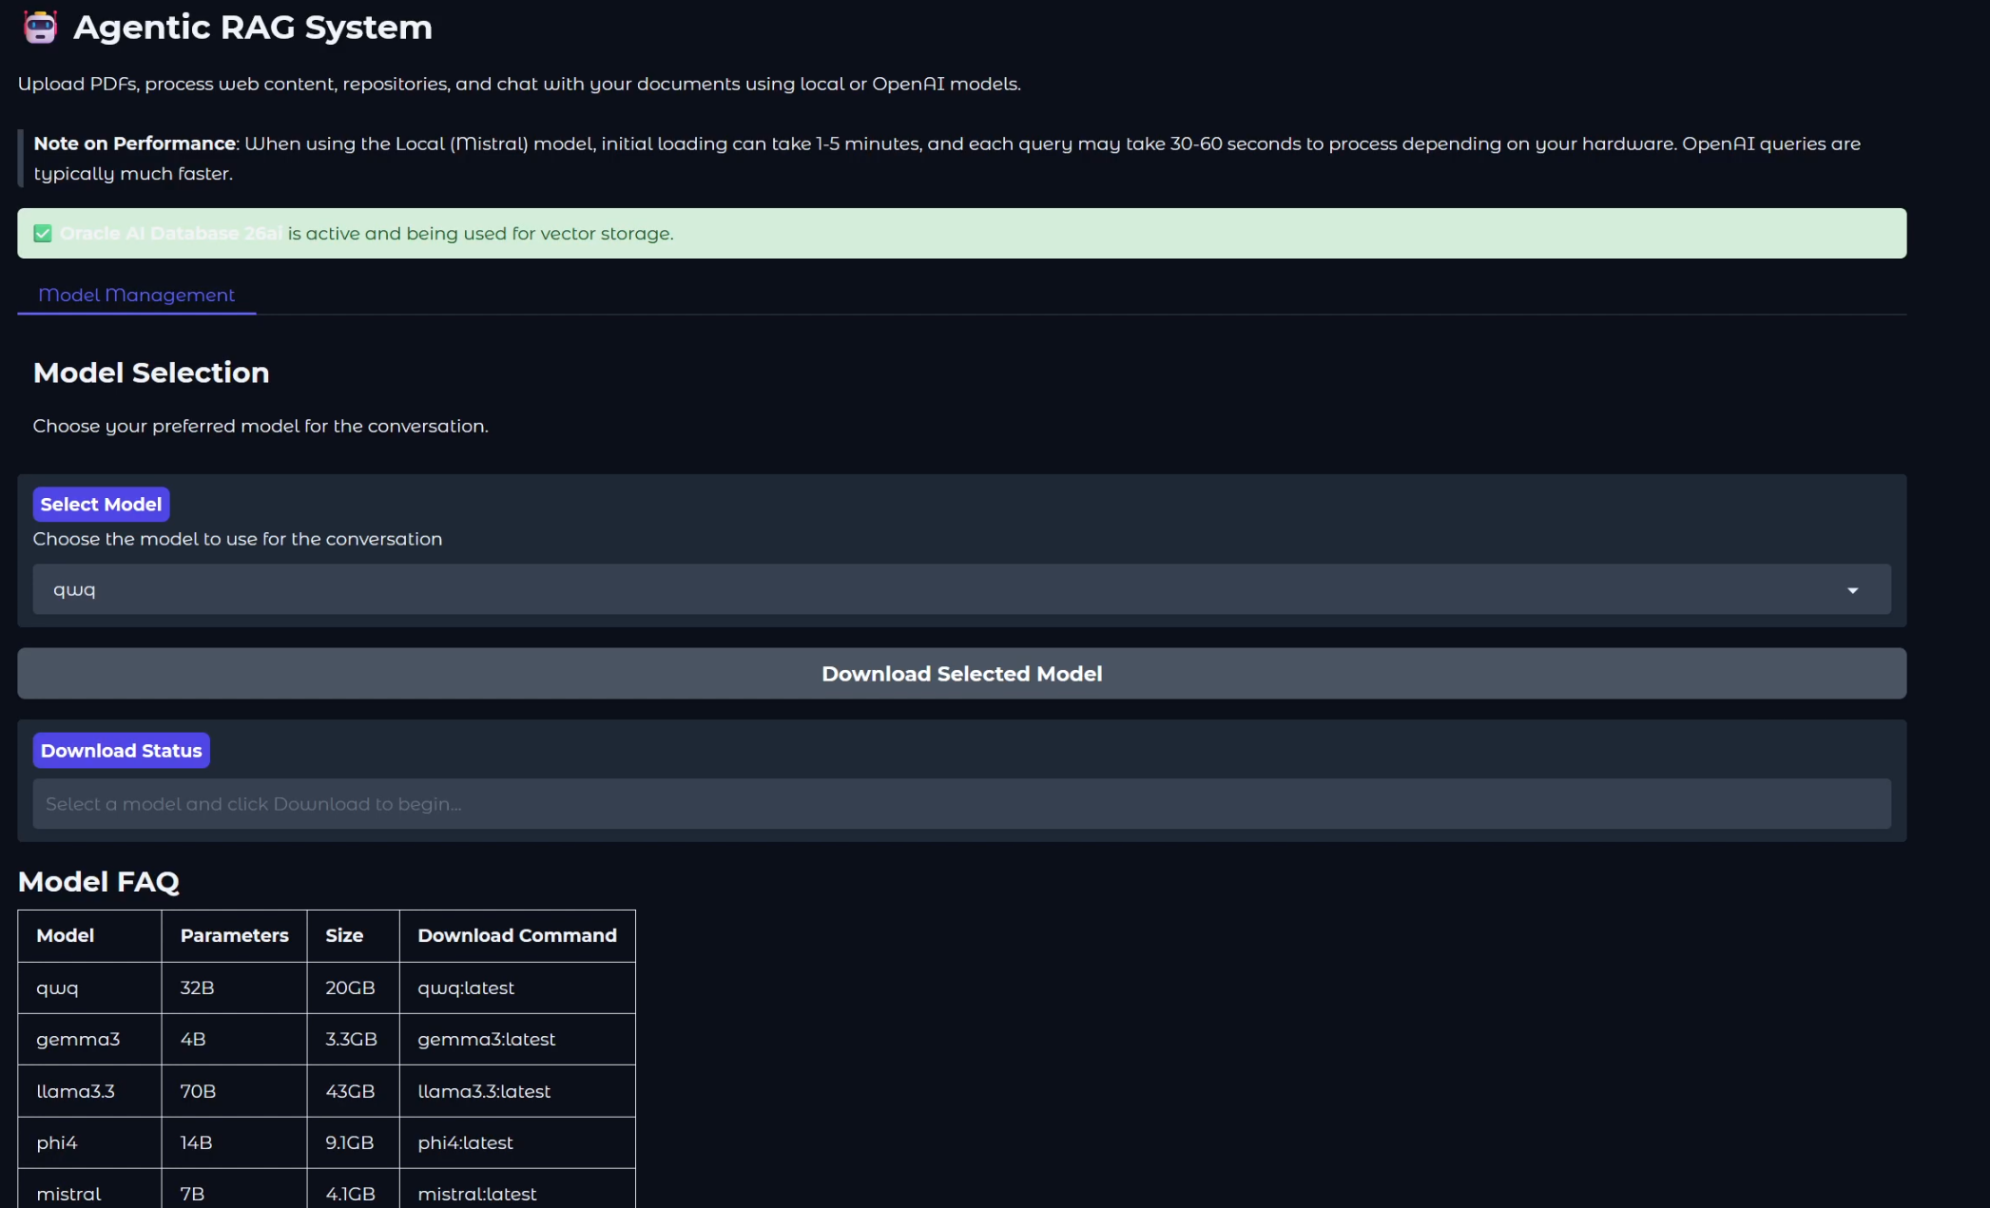Click the Agentic RAG System title link
The image size is (1990, 1208).
[252, 27]
